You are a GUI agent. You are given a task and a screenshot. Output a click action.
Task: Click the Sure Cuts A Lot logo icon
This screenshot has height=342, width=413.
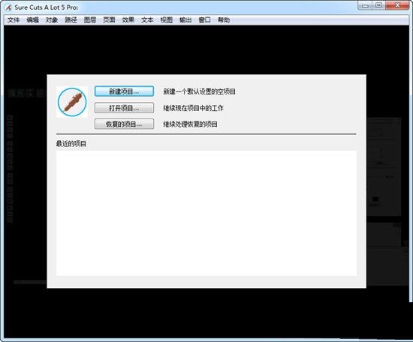tap(72, 102)
